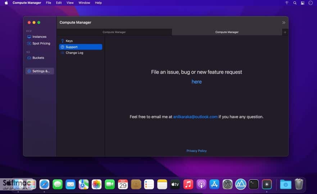
Task: Click the anilkaraka@outlook.com email link
Action: point(195,117)
